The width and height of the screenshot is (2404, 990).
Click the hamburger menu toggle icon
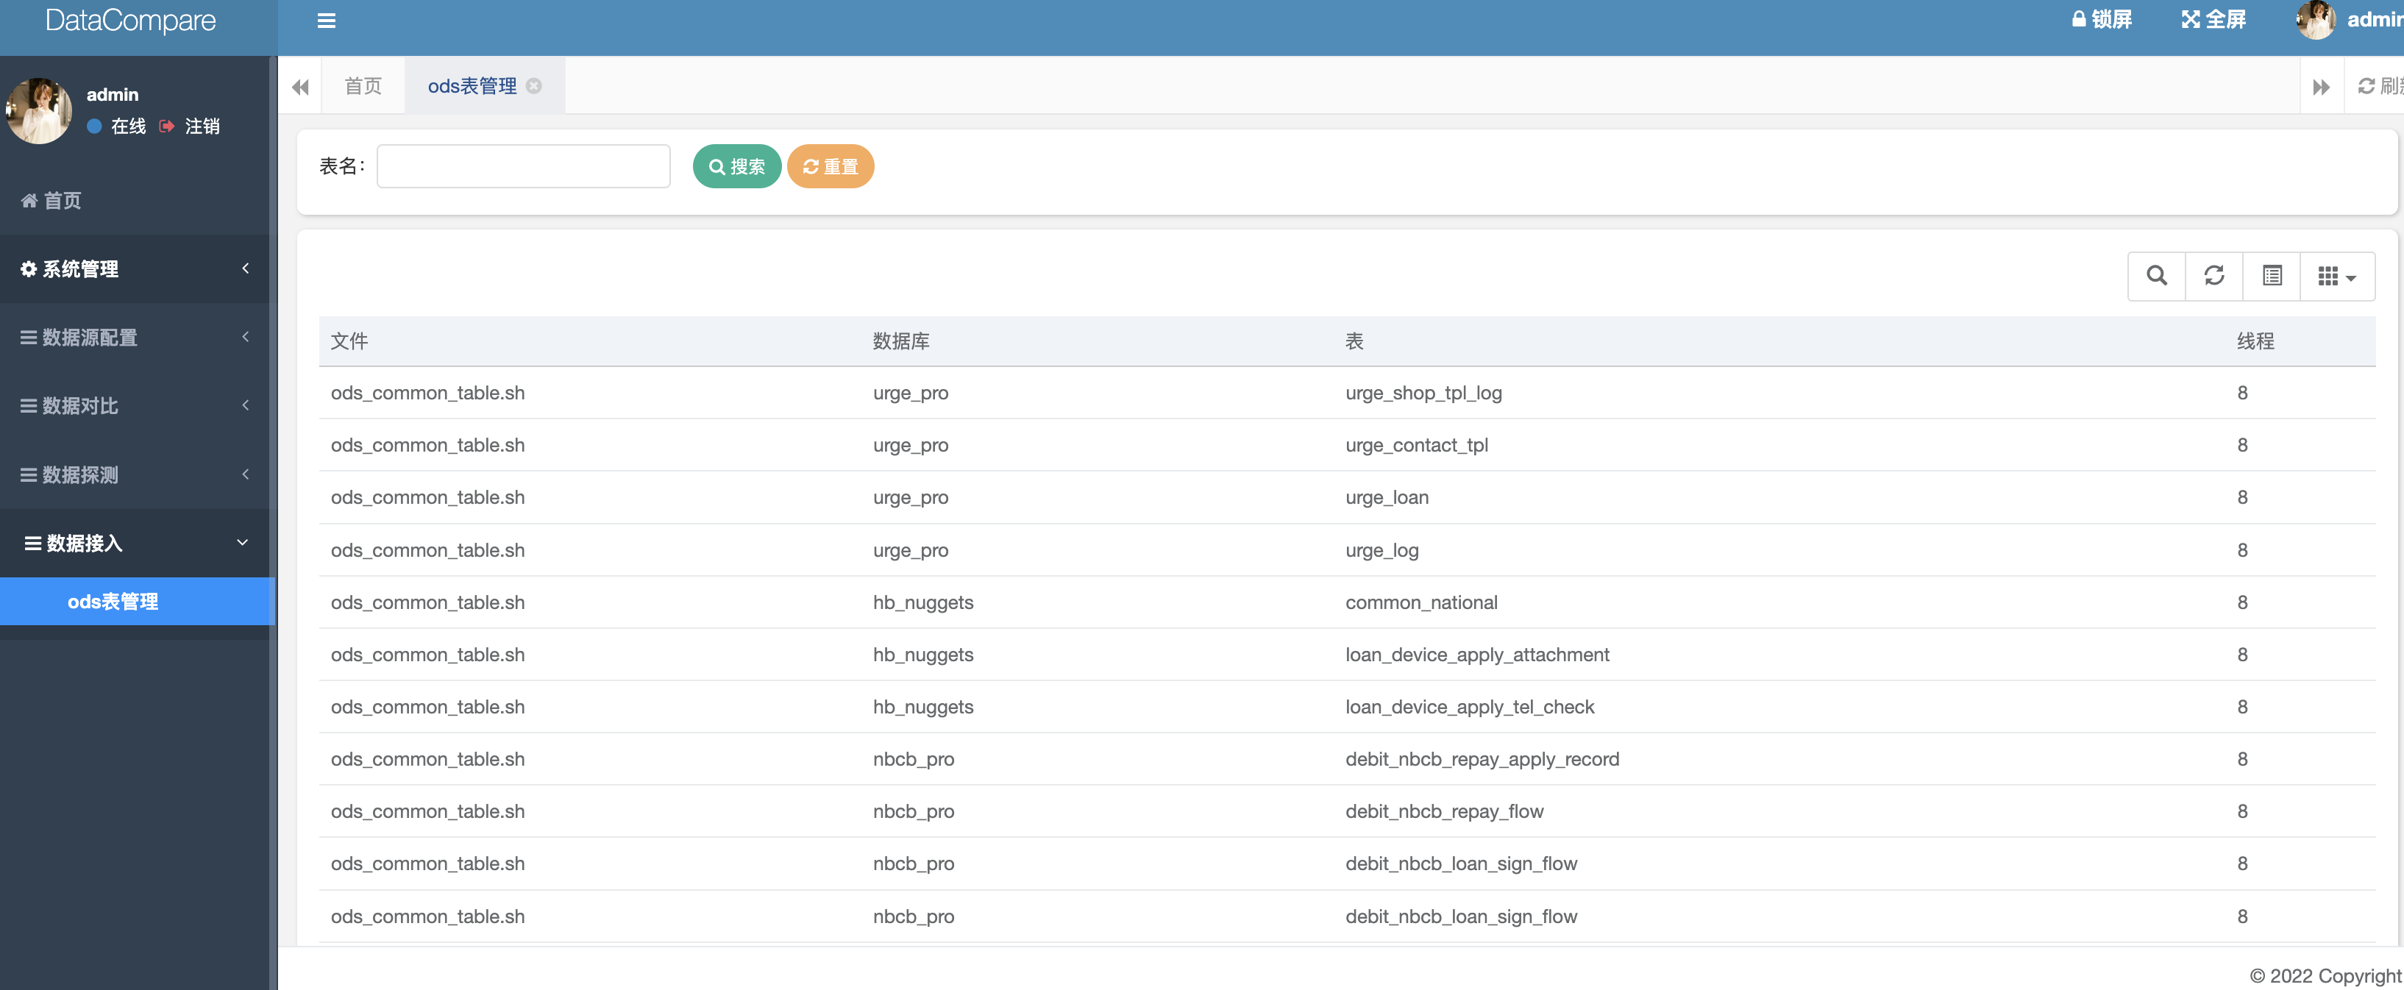(326, 21)
